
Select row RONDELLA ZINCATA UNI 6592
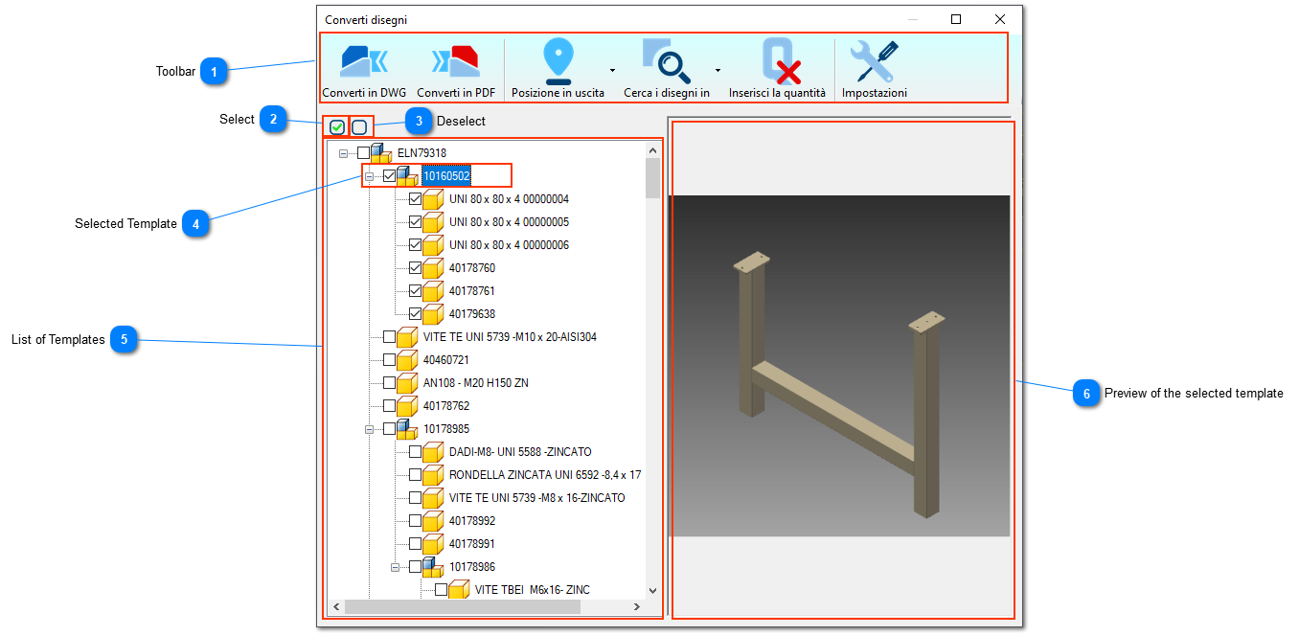(545, 475)
